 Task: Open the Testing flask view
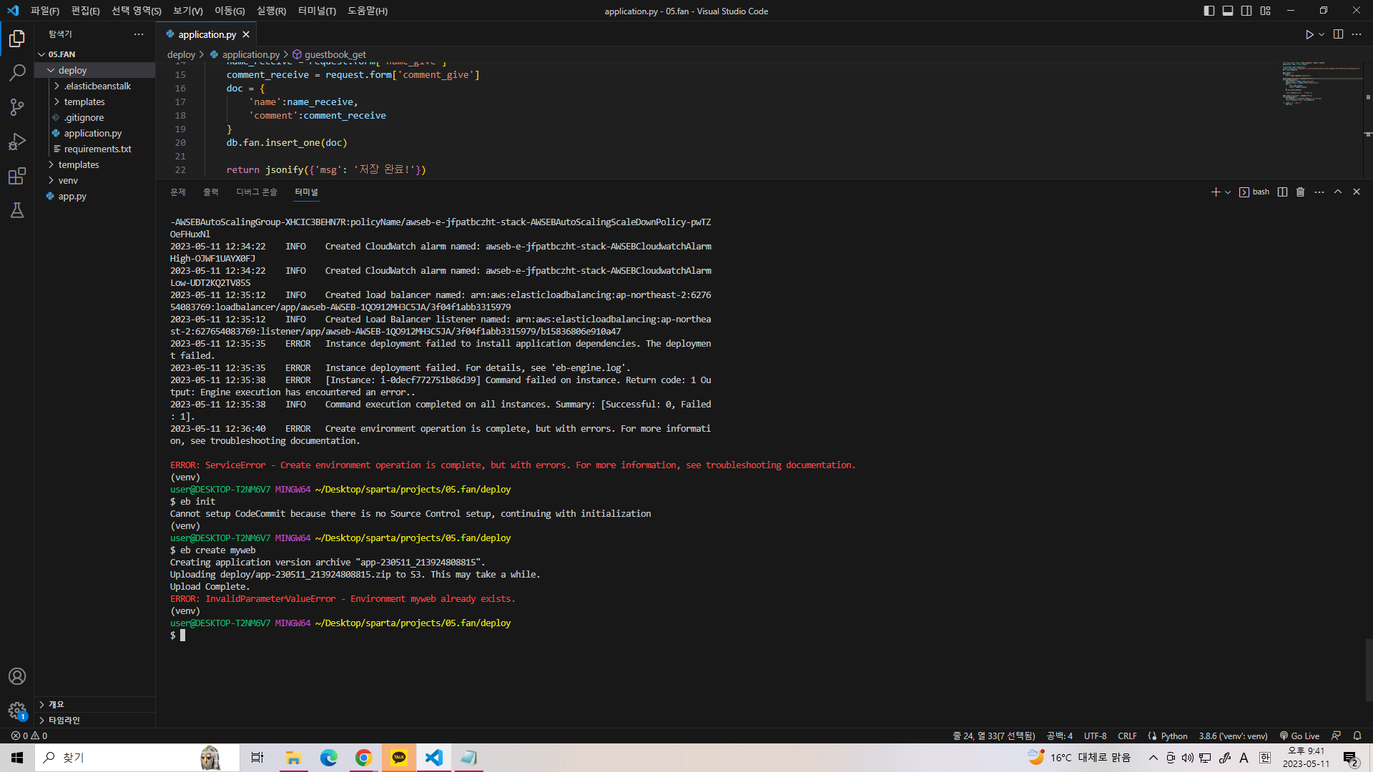pyautogui.click(x=17, y=210)
